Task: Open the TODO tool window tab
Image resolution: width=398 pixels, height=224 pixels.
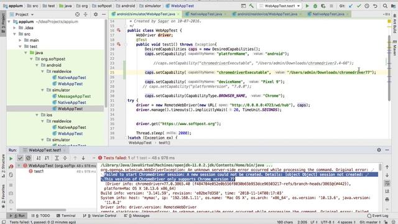Action: tap(41, 216)
